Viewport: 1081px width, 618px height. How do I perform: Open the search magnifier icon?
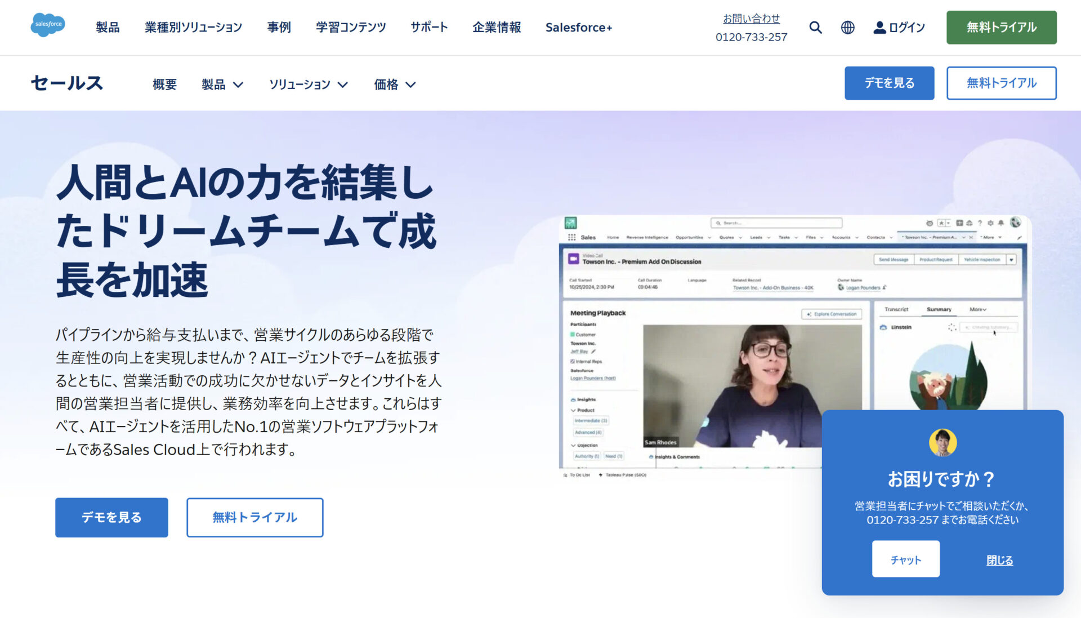click(815, 27)
